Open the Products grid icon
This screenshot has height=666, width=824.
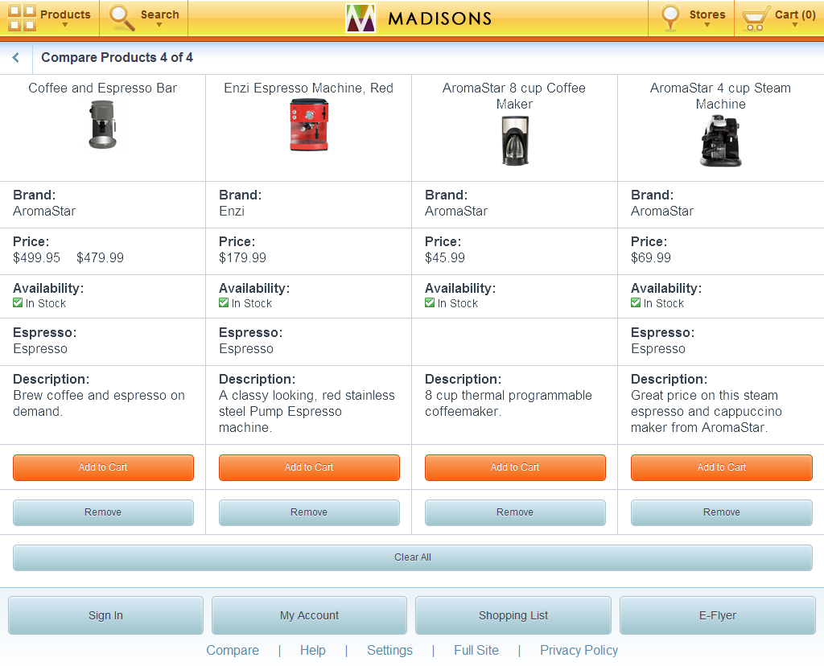[22, 16]
